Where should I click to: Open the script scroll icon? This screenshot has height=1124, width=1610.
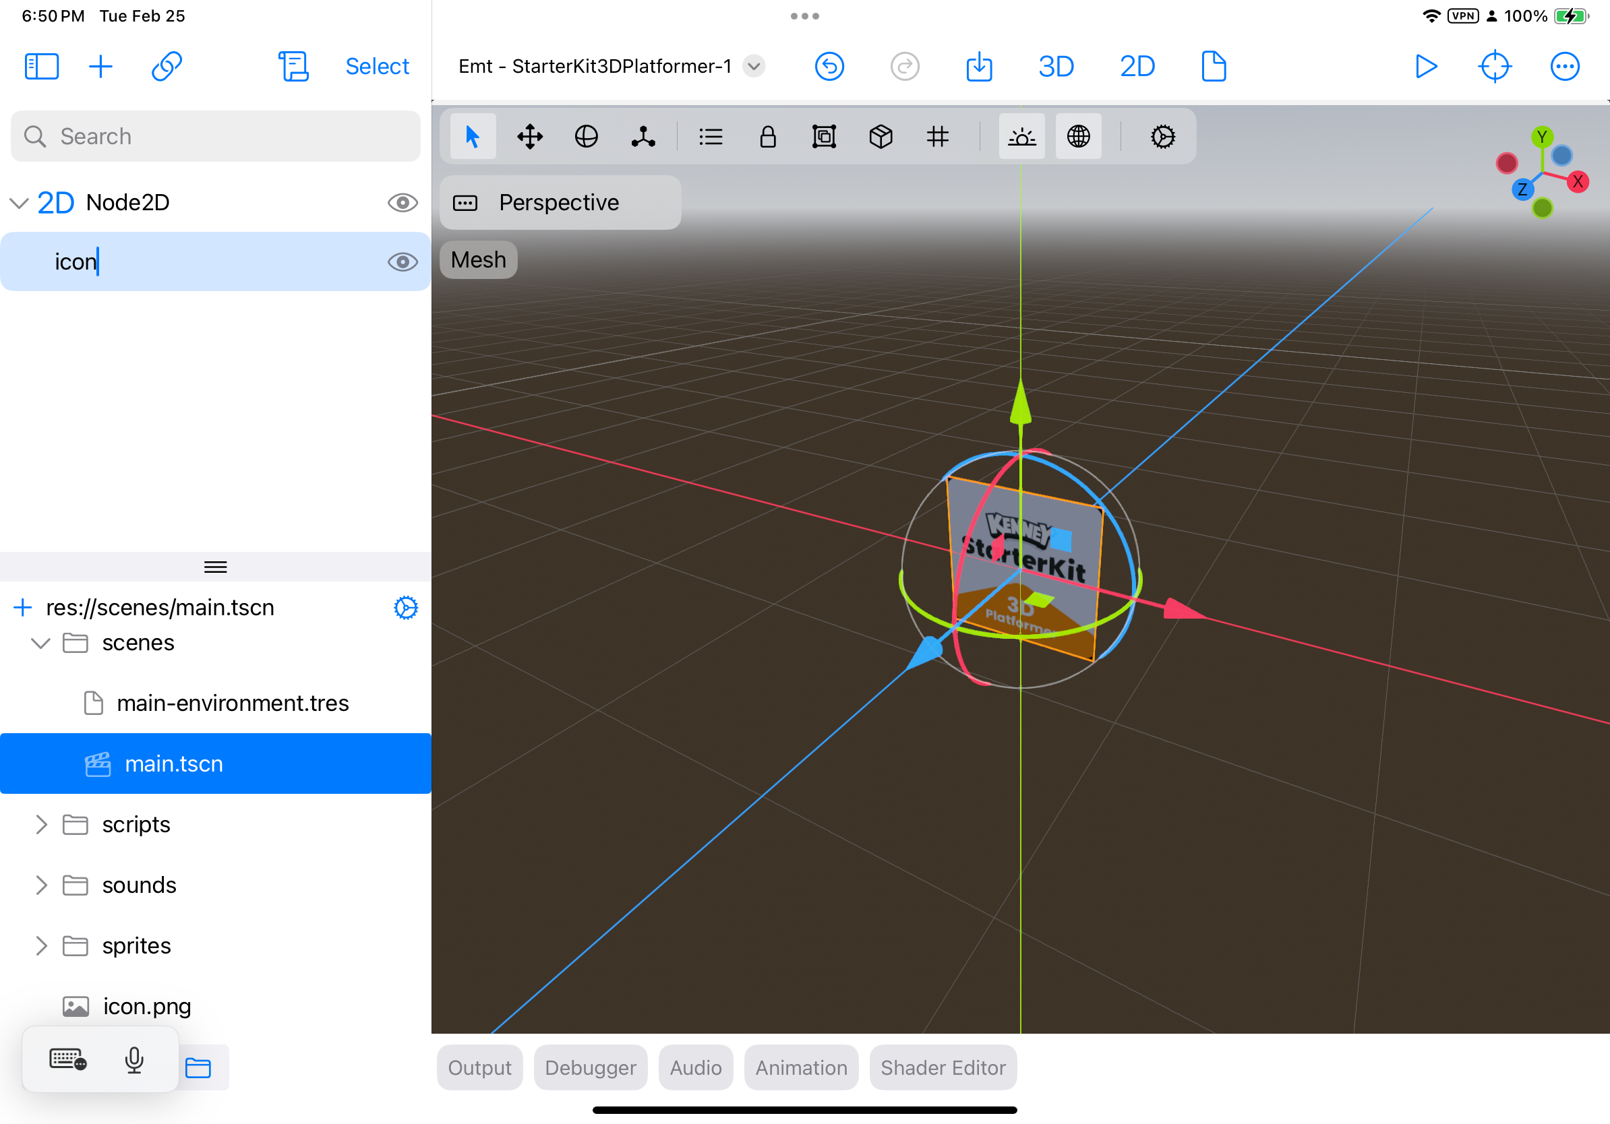(x=293, y=67)
